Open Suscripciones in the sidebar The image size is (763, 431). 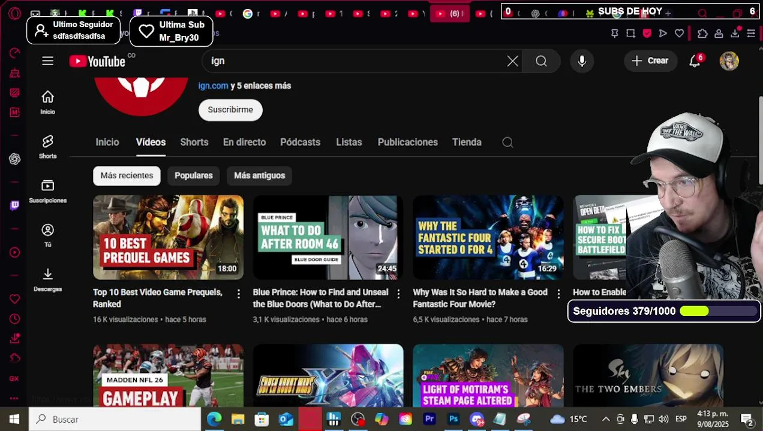(x=48, y=191)
